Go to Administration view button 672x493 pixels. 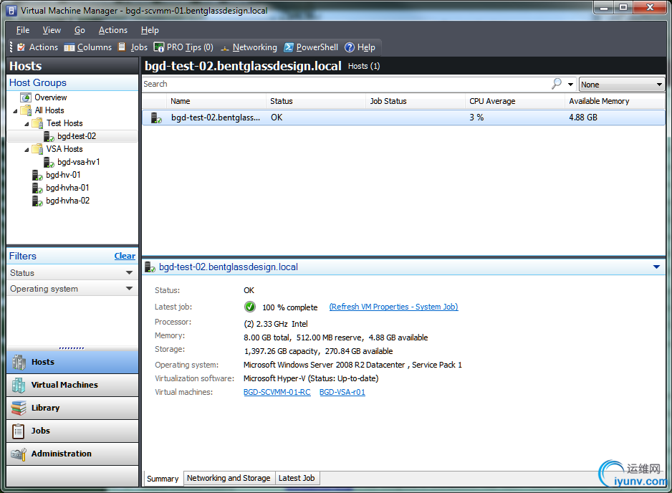[72, 454]
